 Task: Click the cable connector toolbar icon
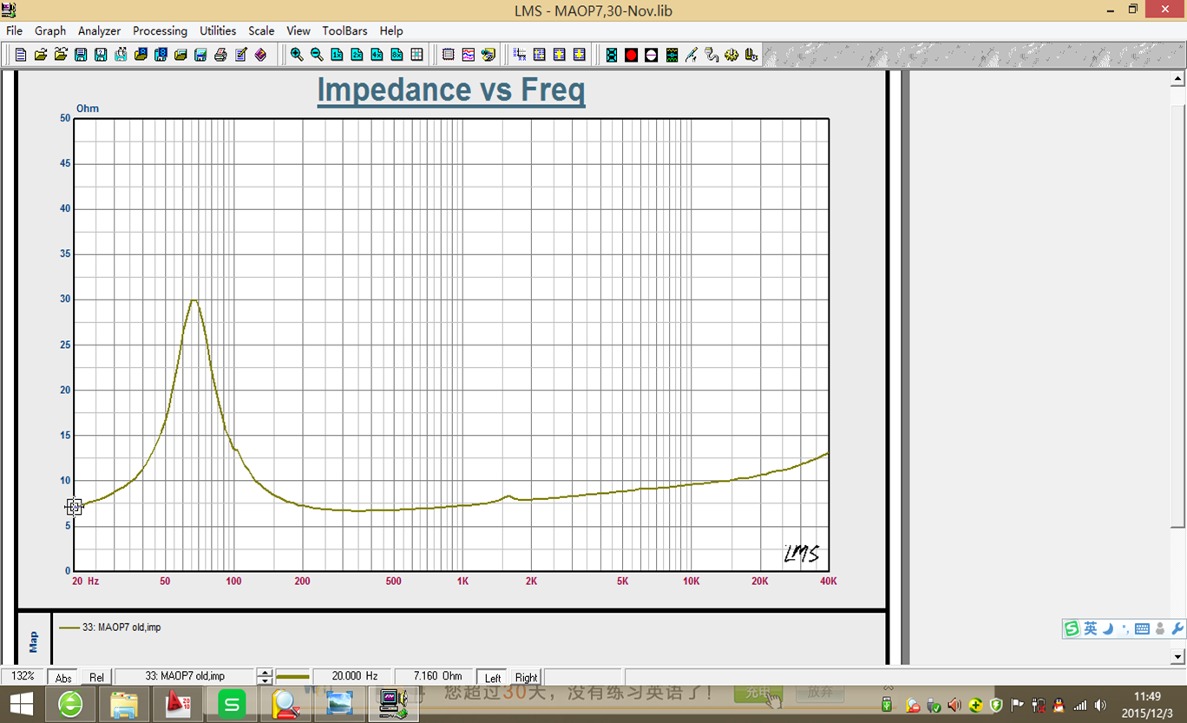click(x=712, y=55)
